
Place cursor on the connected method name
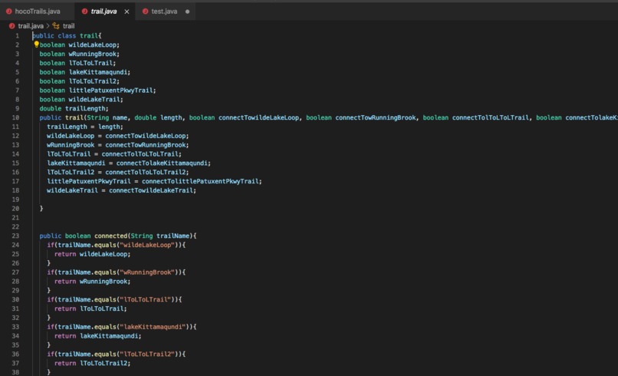[110, 236]
